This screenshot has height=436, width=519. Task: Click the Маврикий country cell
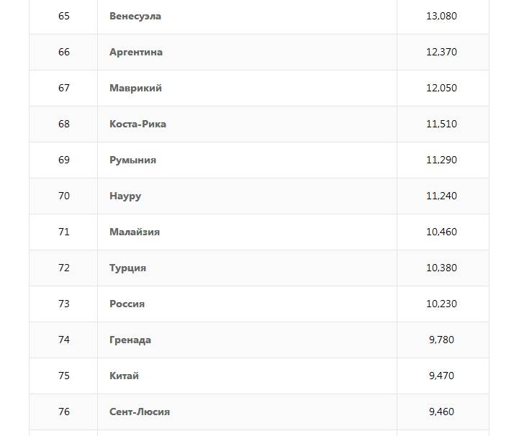(x=135, y=88)
